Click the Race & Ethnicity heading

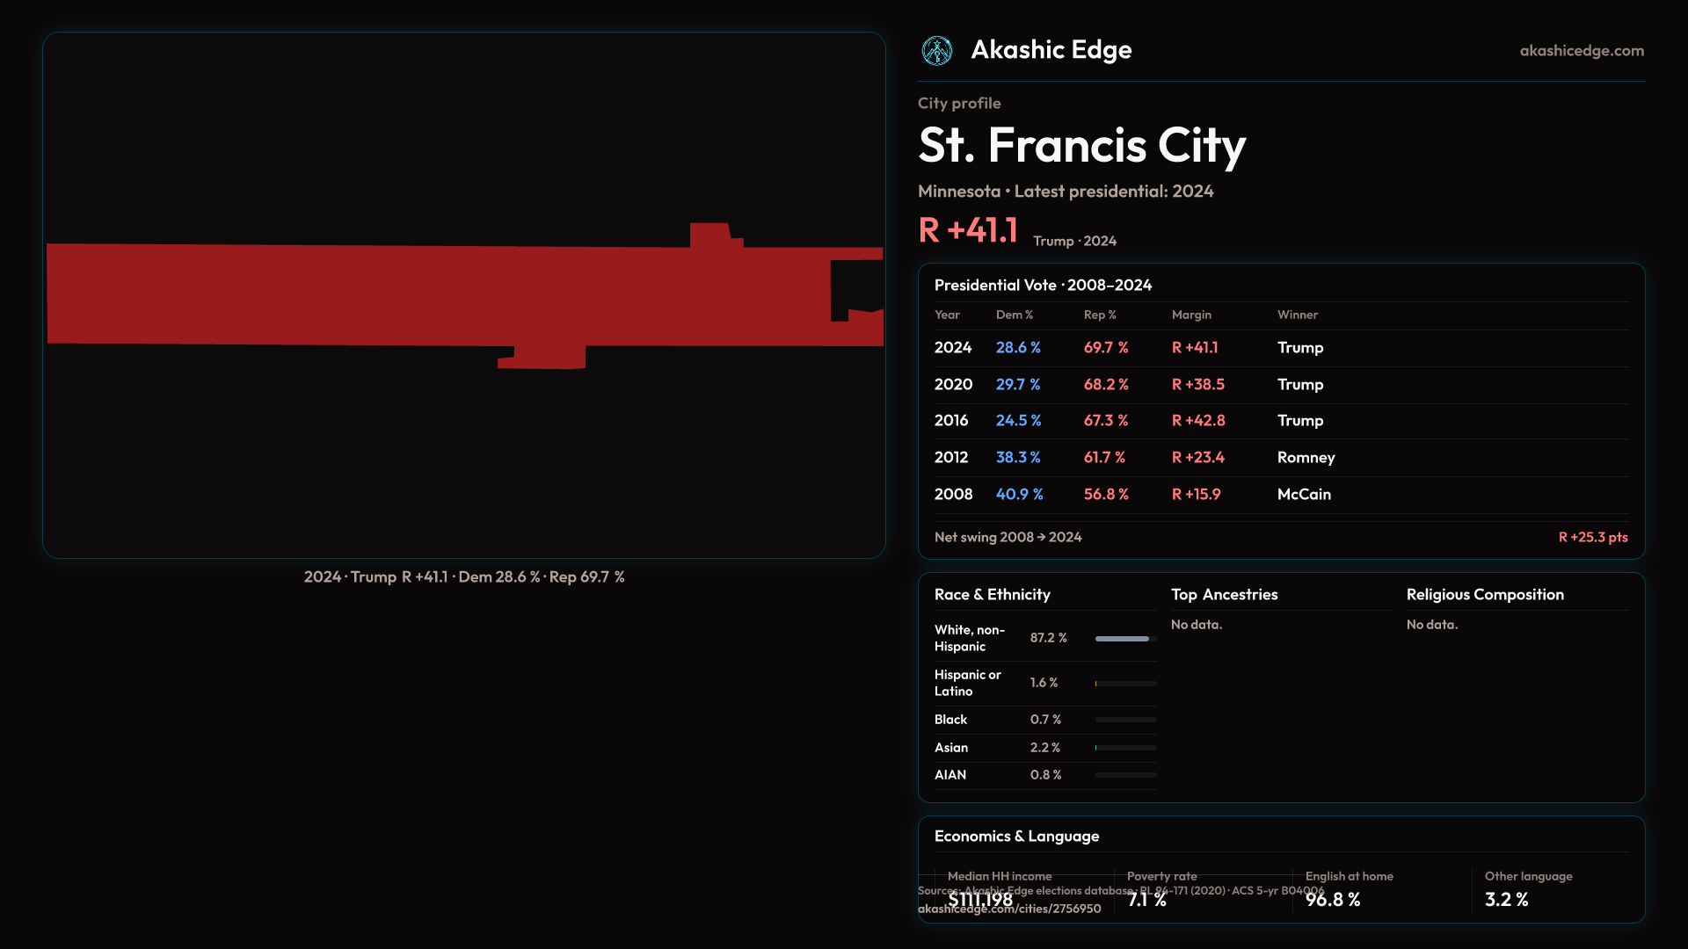[x=992, y=595]
